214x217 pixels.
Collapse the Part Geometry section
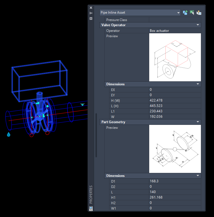click(198, 122)
